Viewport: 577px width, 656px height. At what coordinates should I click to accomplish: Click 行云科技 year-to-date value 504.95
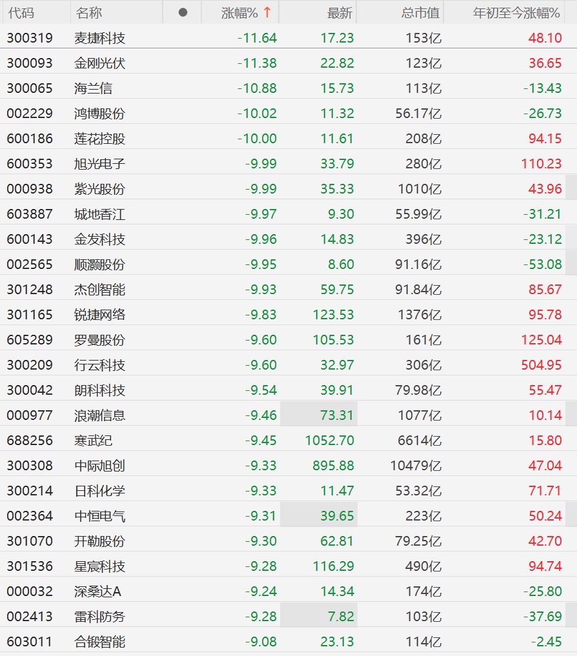[541, 365]
